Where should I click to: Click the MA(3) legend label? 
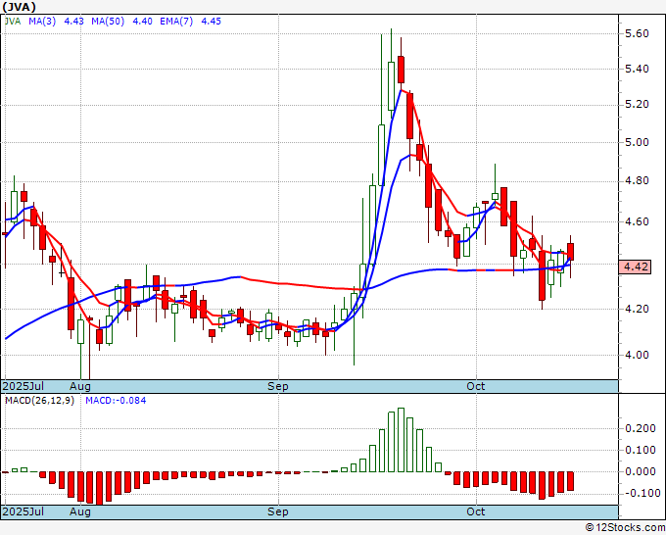point(42,22)
